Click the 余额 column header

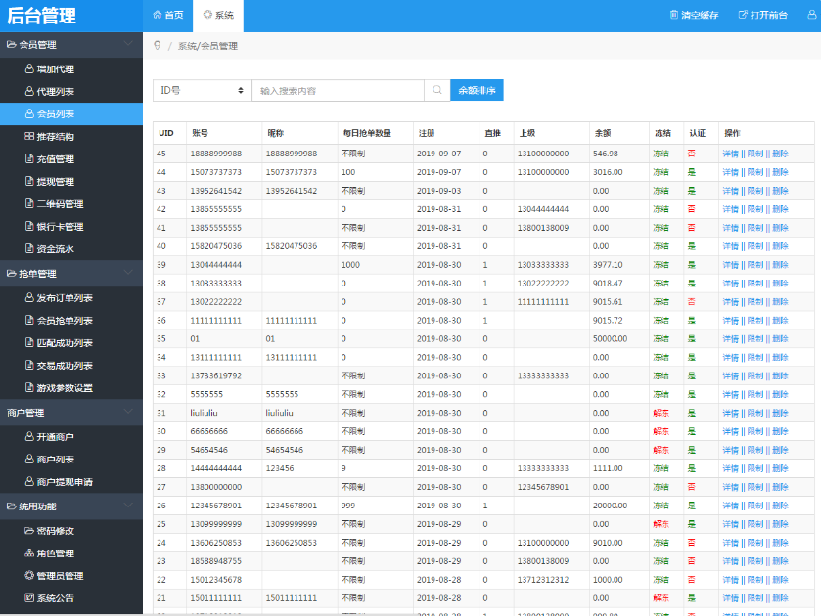pos(603,133)
